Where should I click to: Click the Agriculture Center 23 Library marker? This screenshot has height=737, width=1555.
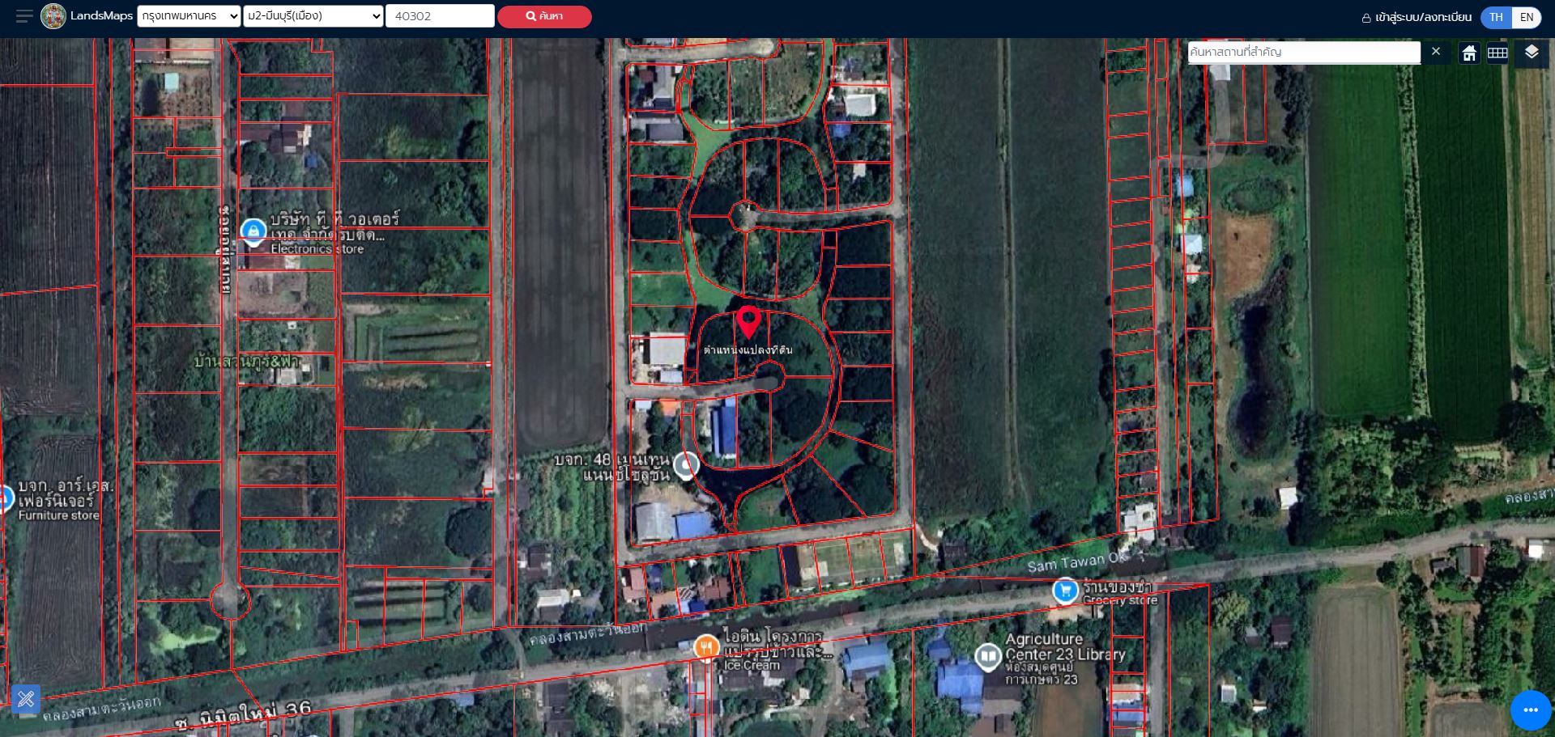(988, 656)
